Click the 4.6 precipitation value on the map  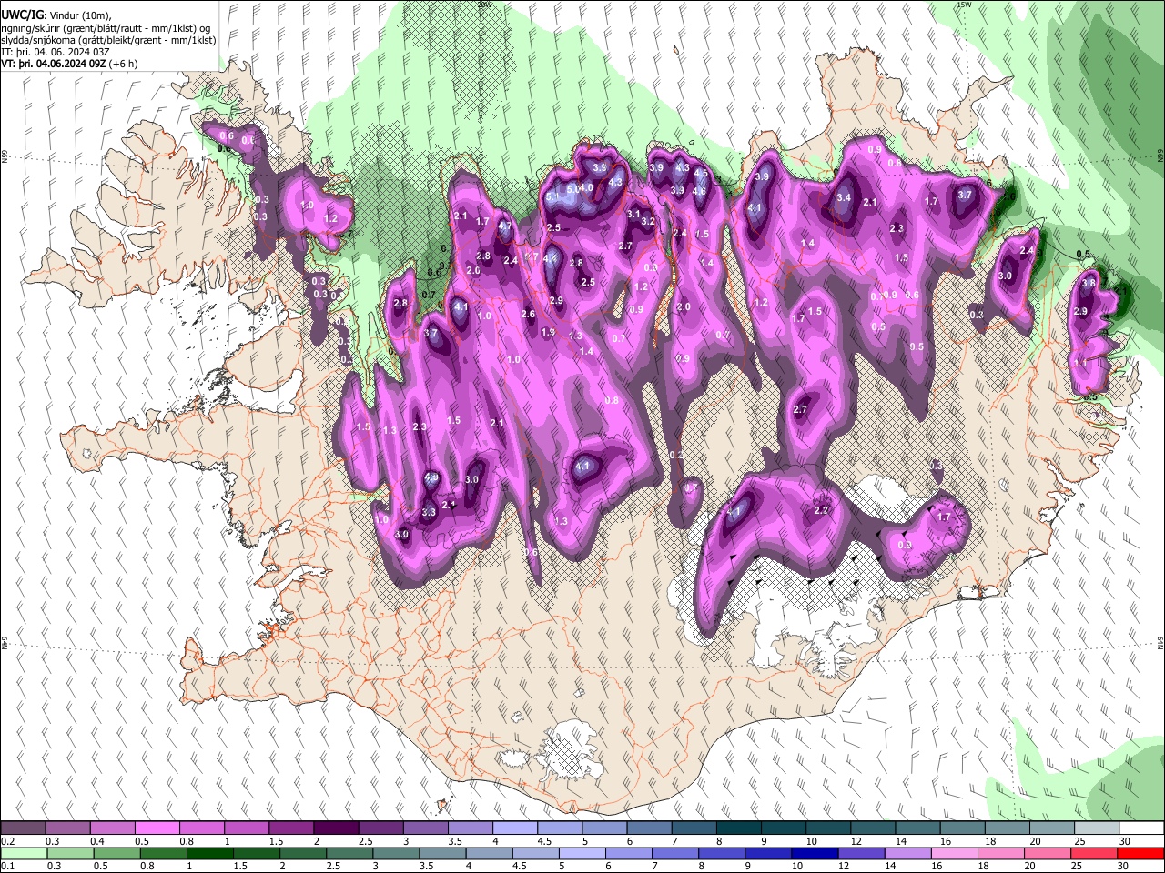click(x=699, y=191)
